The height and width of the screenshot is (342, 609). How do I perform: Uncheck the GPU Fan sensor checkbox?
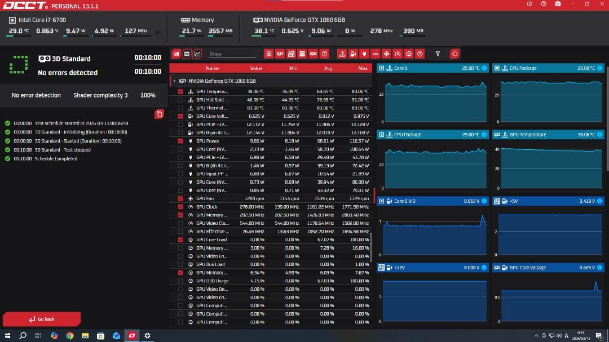click(180, 198)
